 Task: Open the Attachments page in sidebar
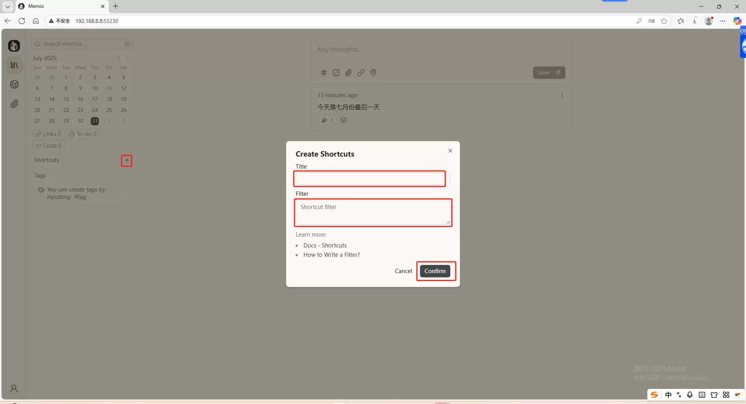tap(14, 104)
